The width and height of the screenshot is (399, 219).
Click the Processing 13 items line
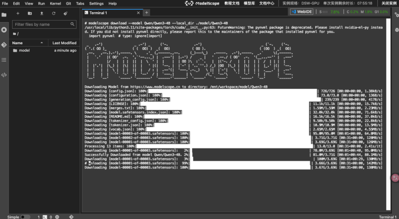233,146
